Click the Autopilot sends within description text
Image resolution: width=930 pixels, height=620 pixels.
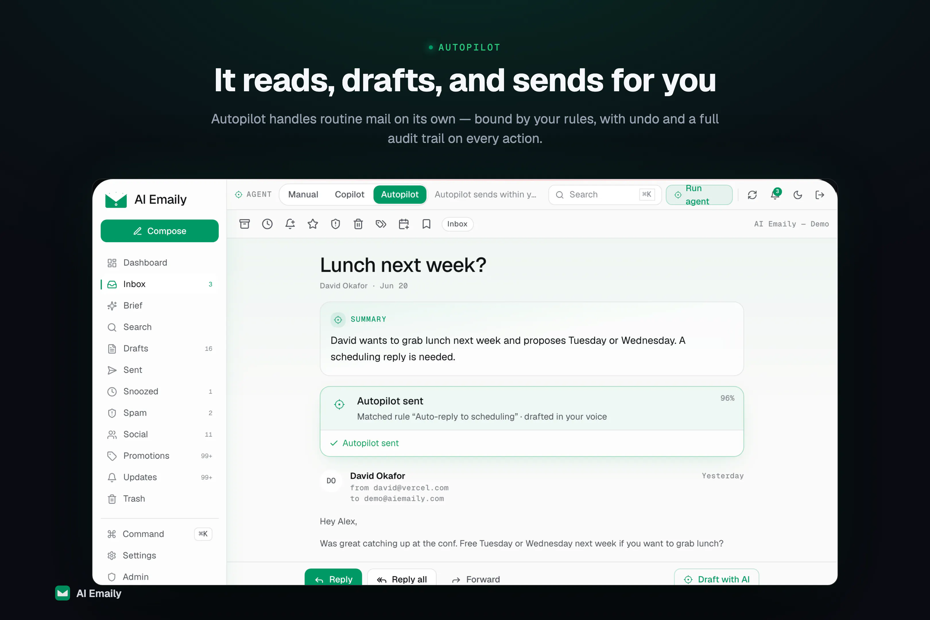[x=485, y=195]
